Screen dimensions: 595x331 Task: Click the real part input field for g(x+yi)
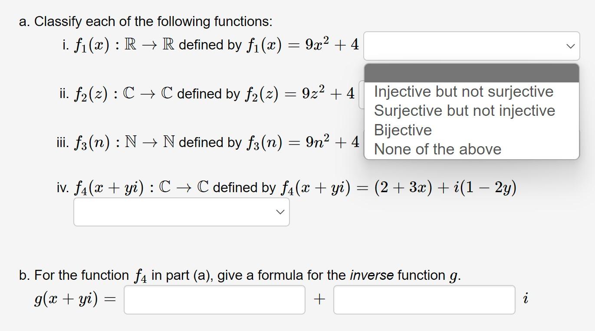tap(214, 299)
